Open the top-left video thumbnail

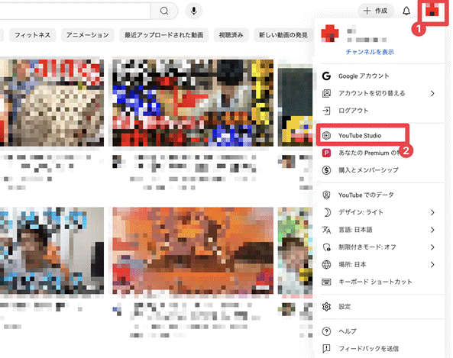[52, 103]
